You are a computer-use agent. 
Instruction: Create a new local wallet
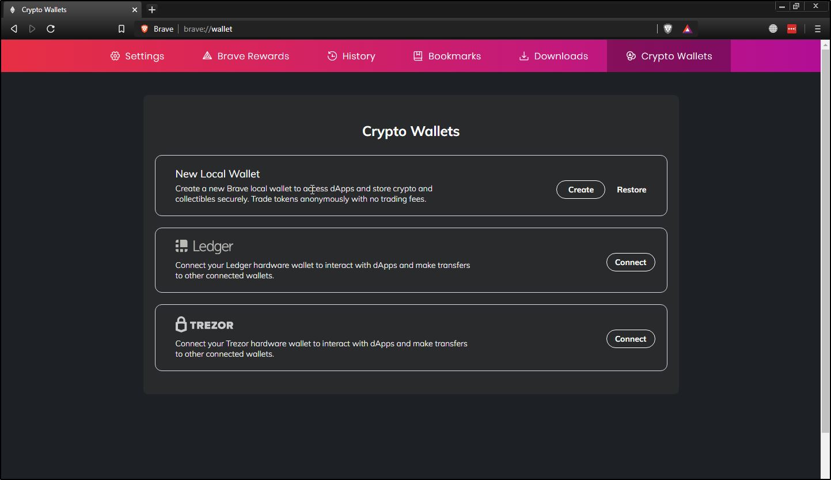pyautogui.click(x=580, y=189)
